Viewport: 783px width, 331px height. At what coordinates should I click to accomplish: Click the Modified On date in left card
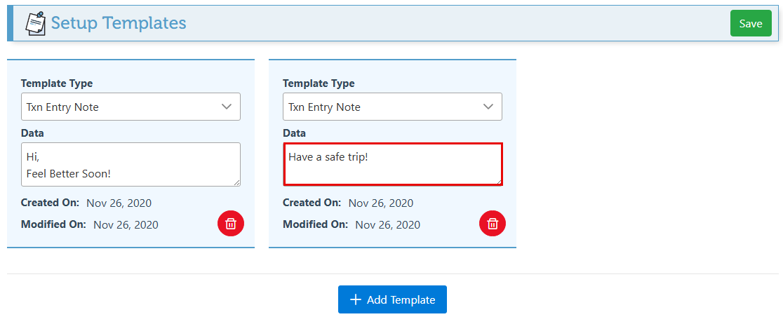pyautogui.click(x=126, y=225)
